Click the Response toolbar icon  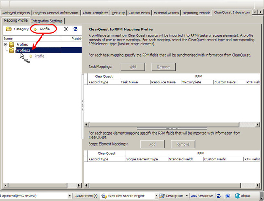(193, 196)
